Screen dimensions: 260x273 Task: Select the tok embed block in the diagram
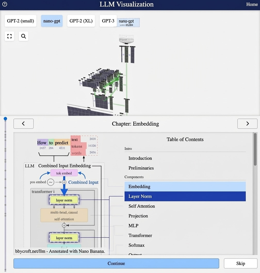click(x=64, y=173)
